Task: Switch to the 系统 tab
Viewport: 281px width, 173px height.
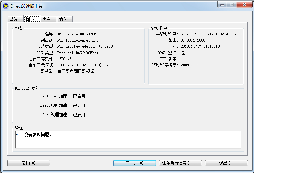Action: (x=15, y=19)
